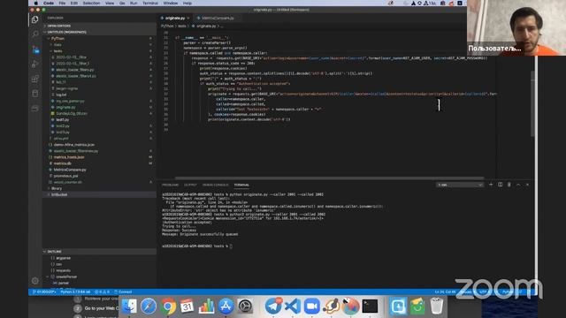Open the terminal shell selector dropdown
Image resolution: width=566 pixels, height=318 pixels.
point(460,185)
